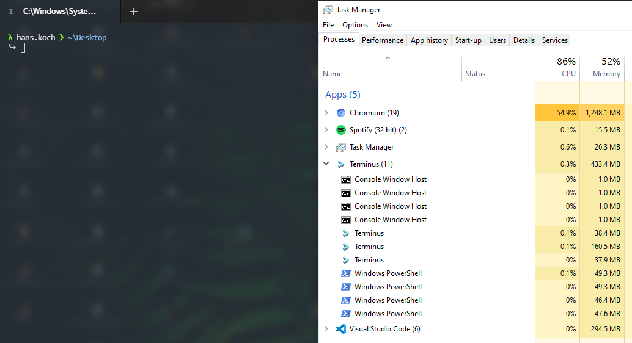Click the ~\Desktop path in terminal prompt
Image resolution: width=632 pixels, height=343 pixels.
pyautogui.click(x=87, y=37)
